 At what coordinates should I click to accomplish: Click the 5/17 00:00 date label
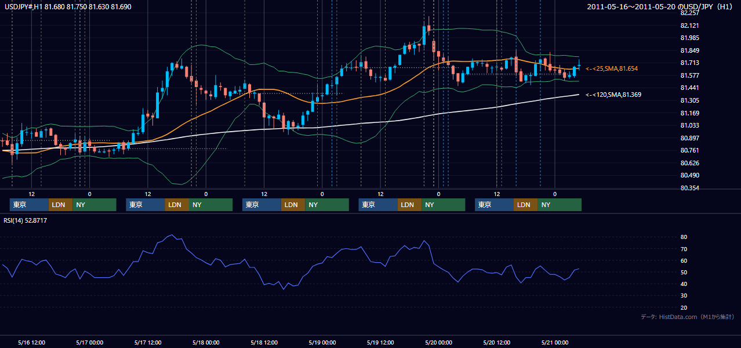tap(90, 342)
